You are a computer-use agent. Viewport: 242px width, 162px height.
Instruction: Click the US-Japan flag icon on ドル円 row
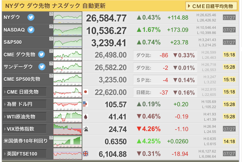click(86, 104)
